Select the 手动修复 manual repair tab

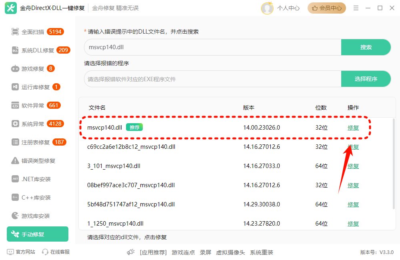point(38,234)
